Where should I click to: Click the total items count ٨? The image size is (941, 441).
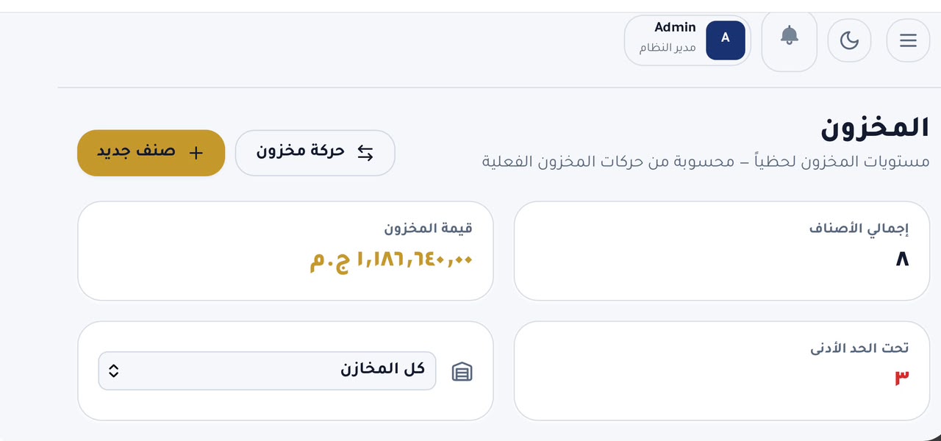point(902,259)
